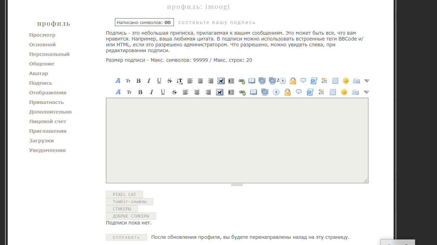Screen dimensions: 437x245
Task: Open smiley picker in the upper toolbar row
Action: (346, 81)
